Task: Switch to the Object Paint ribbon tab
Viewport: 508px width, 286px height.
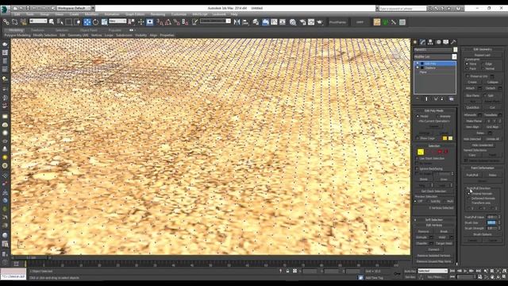Action: click(88, 30)
